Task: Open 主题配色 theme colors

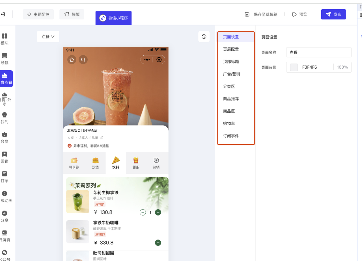Action: (38, 14)
